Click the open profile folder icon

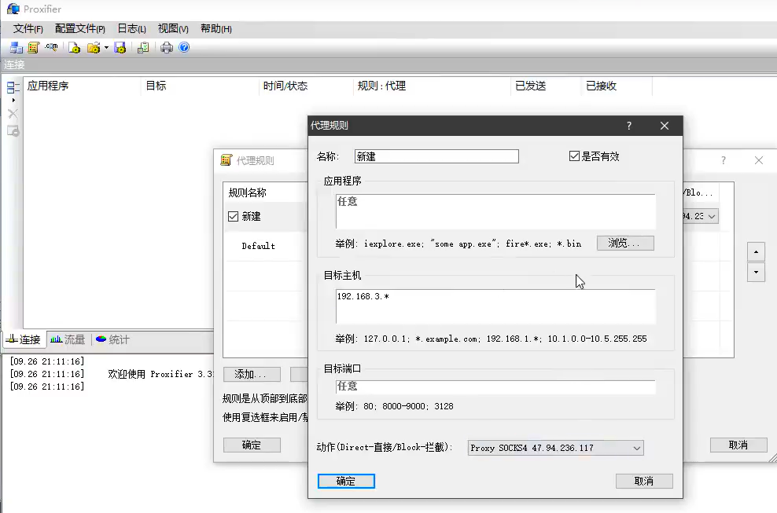tap(94, 48)
